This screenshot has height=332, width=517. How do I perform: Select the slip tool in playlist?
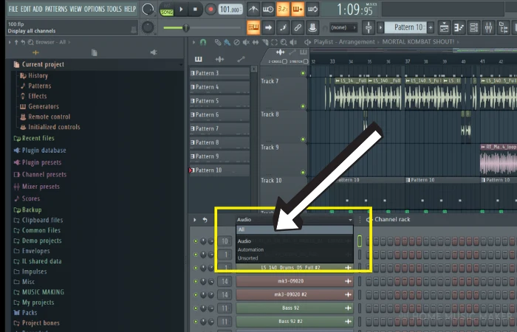tap(256, 42)
